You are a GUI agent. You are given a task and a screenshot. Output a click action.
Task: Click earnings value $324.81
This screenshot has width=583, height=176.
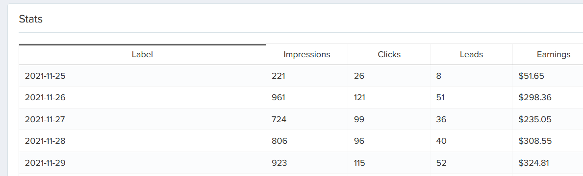point(534,163)
